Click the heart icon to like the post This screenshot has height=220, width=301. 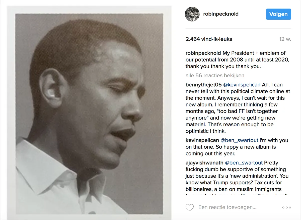190,207
